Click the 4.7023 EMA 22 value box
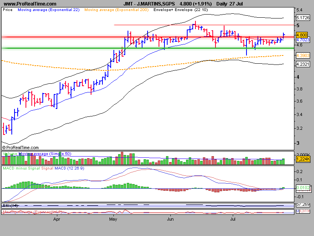 (x=303, y=40)
